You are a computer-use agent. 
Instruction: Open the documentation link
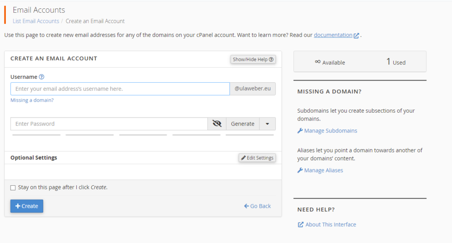pyautogui.click(x=333, y=35)
